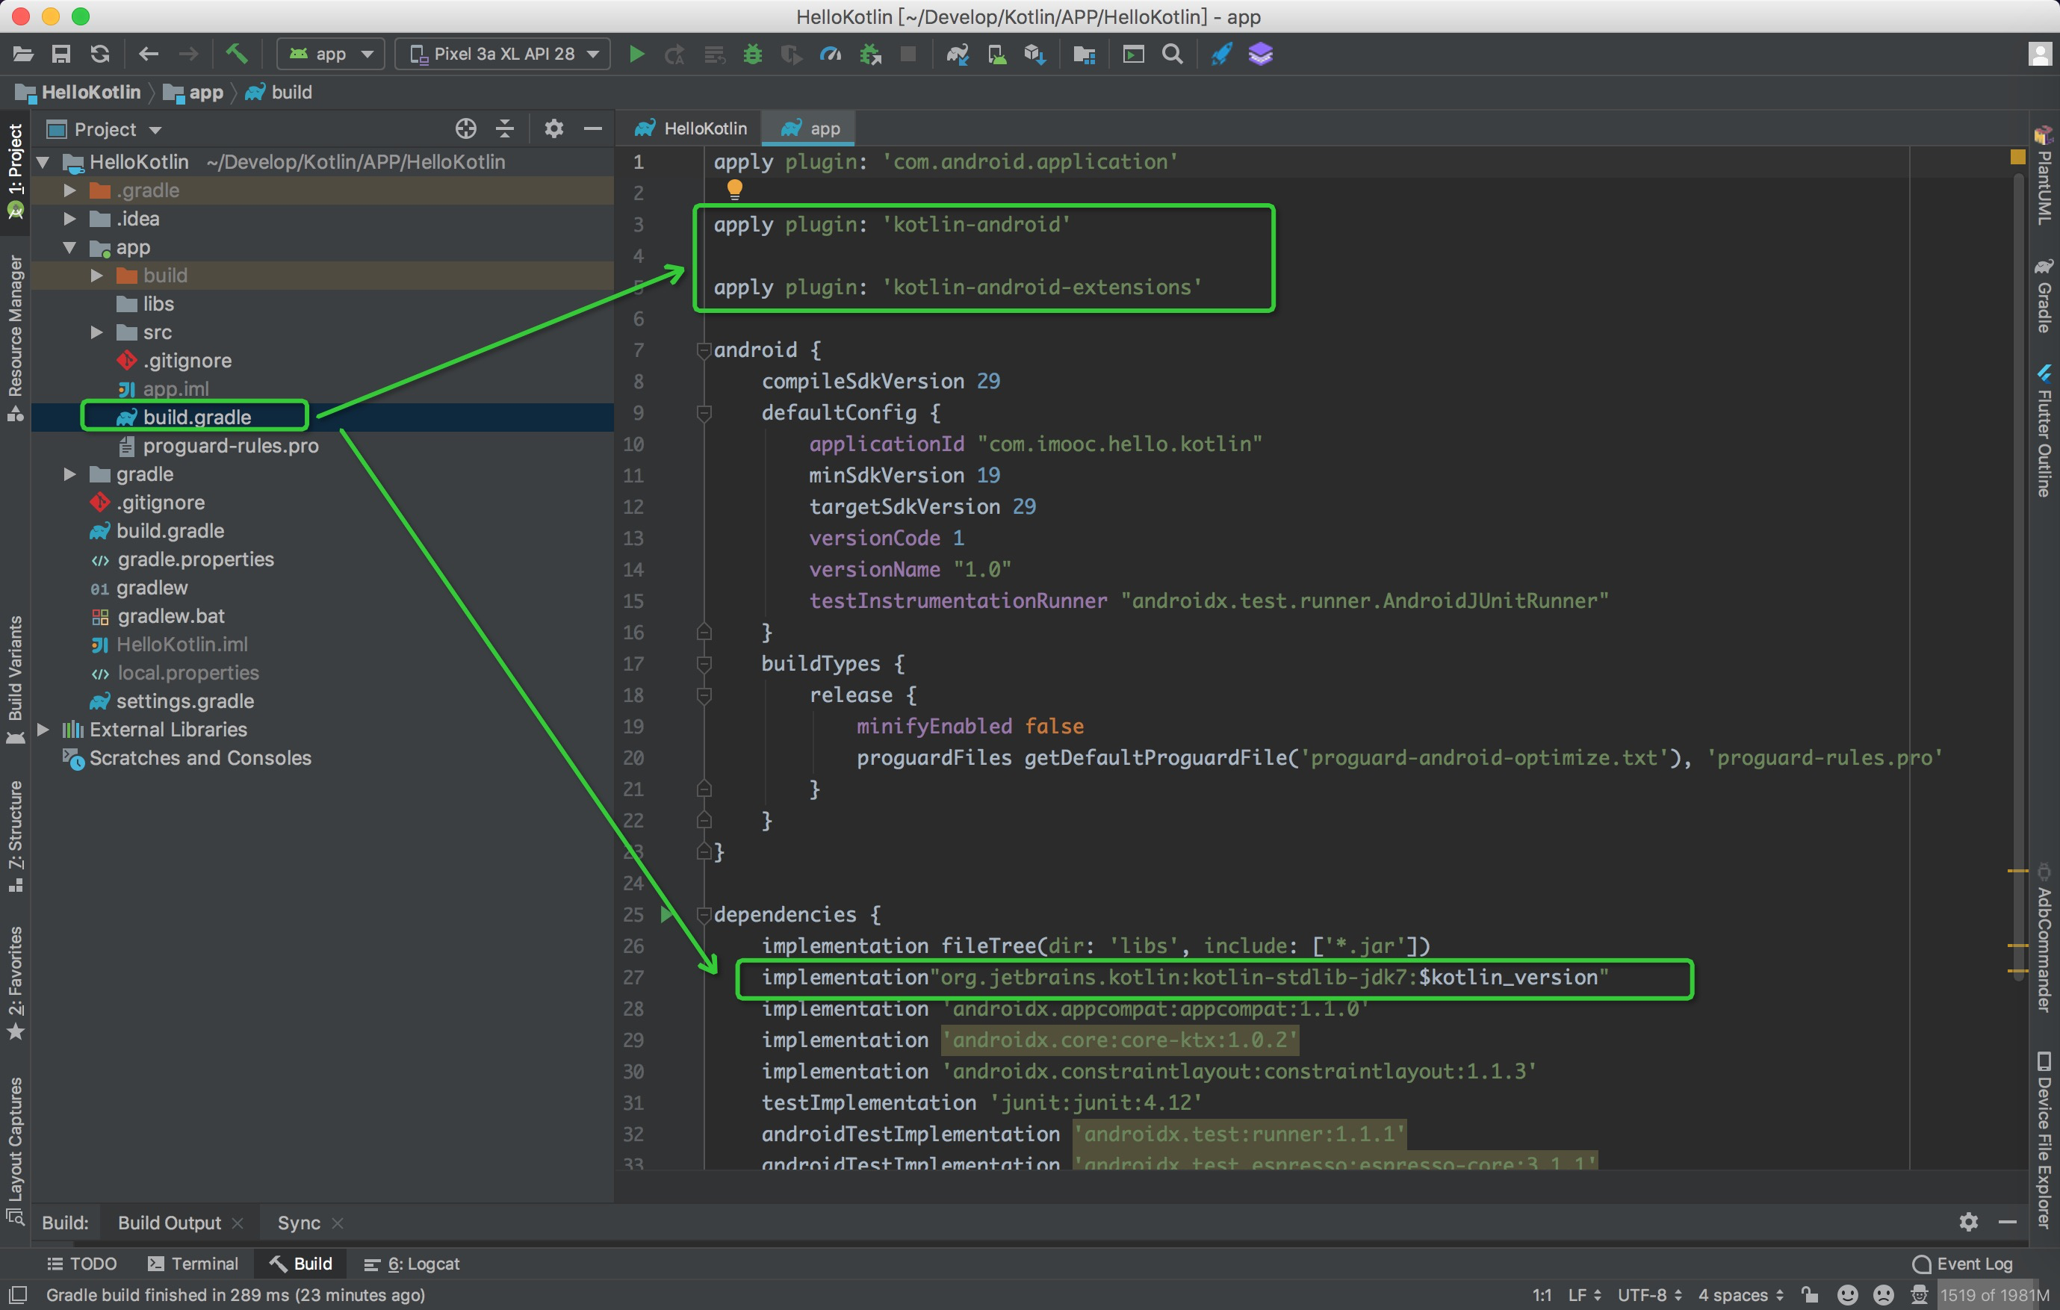Click Sync Project with Gradle Files icon
Screen dimensions: 2060x1310
(958, 54)
